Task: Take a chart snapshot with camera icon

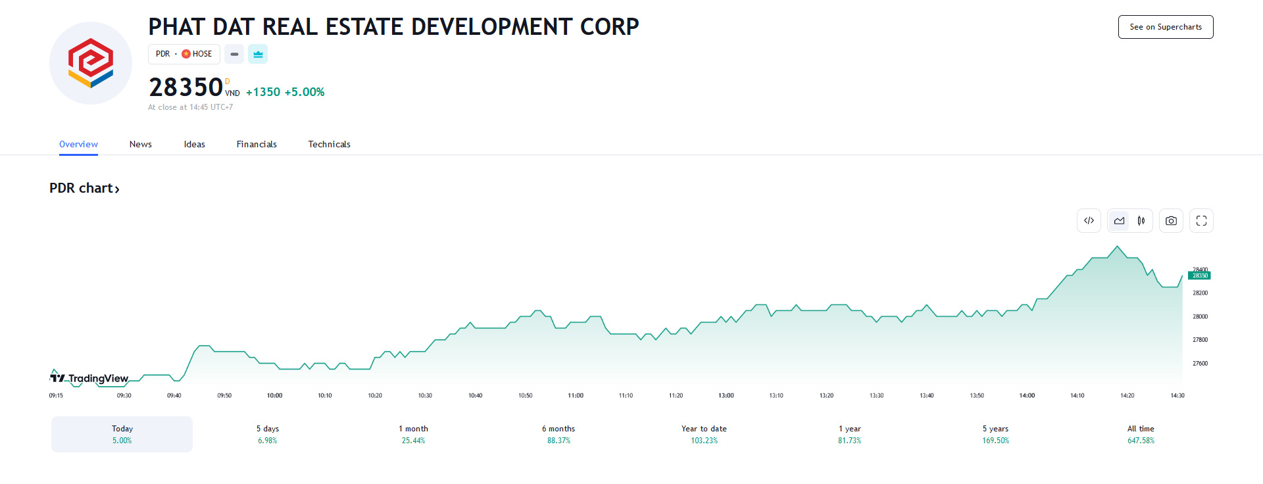Action: pyautogui.click(x=1171, y=221)
